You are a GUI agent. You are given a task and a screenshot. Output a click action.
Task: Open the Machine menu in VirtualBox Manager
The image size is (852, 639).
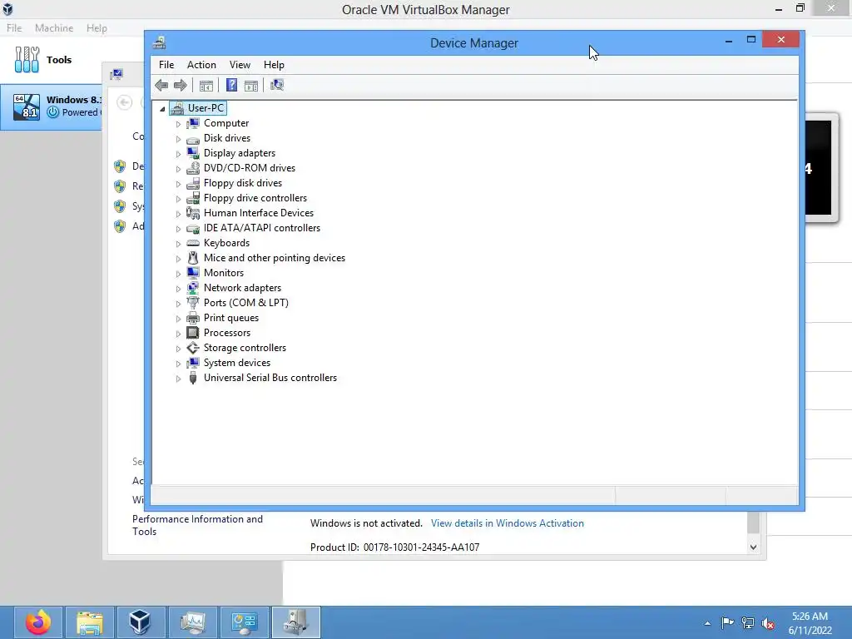[x=54, y=27]
